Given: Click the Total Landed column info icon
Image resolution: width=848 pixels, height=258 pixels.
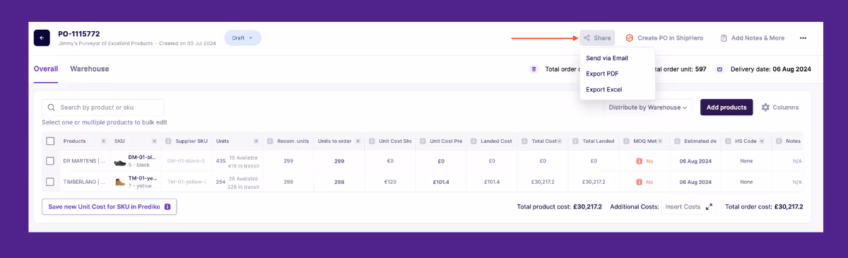Looking at the screenshot, I should 576,141.
